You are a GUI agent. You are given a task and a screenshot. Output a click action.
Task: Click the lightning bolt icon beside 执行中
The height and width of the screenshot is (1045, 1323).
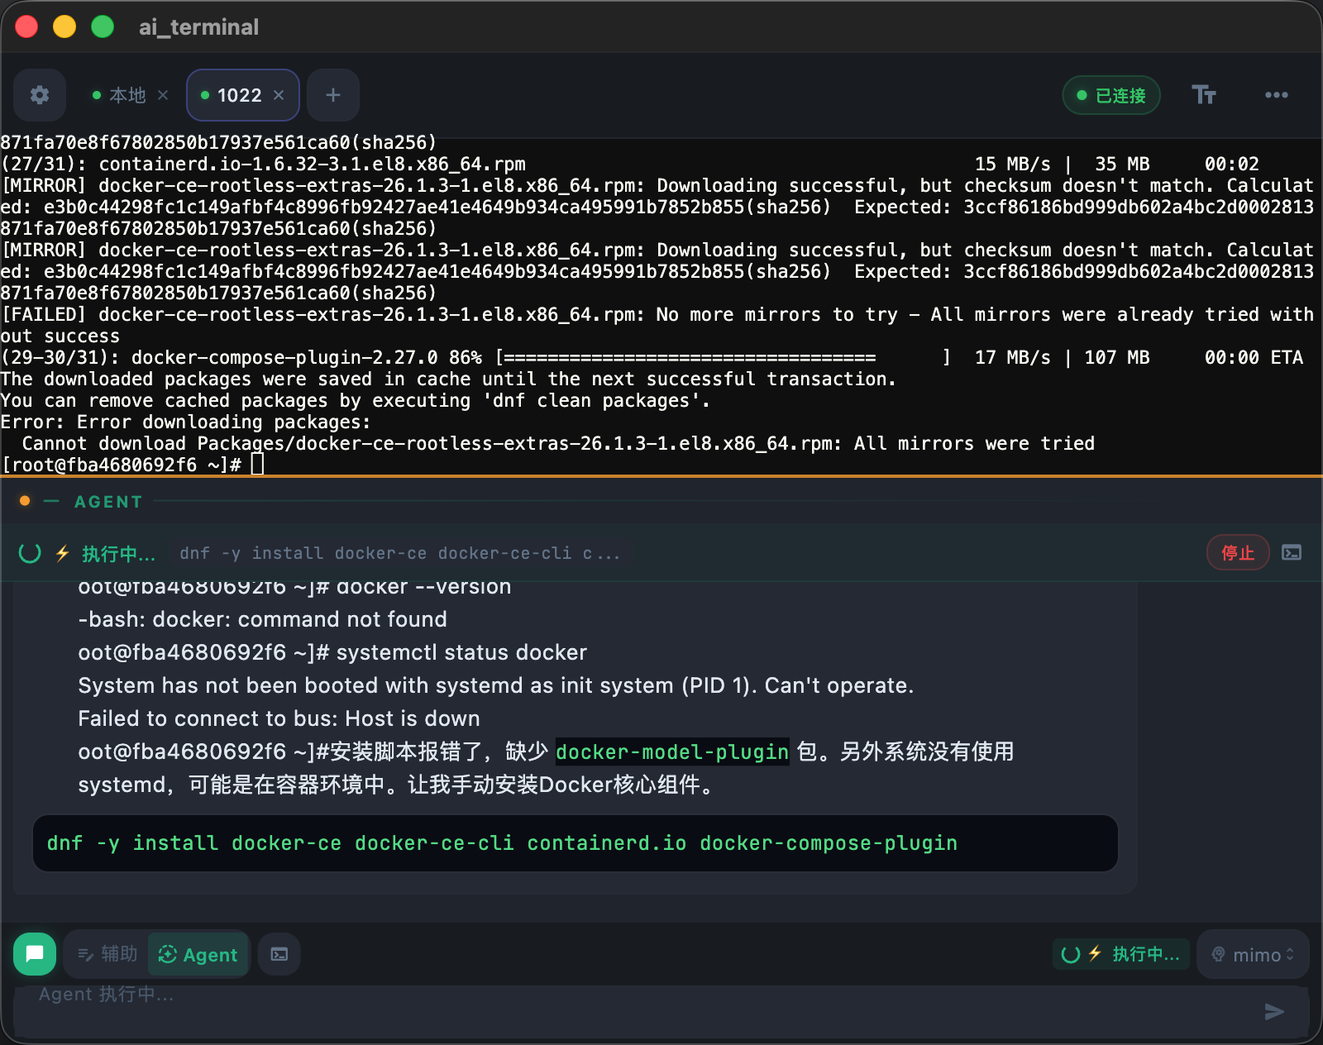point(62,553)
